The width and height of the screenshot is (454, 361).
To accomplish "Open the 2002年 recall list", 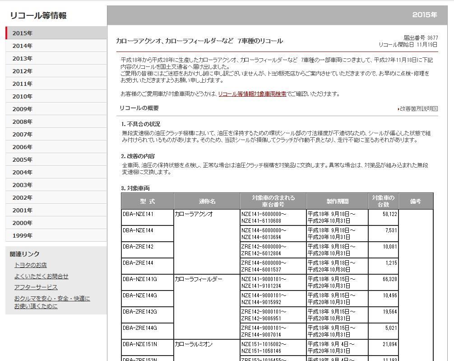I will click(56, 197).
